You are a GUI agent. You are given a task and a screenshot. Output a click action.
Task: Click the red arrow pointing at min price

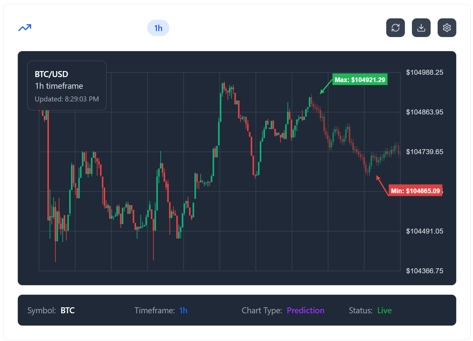click(382, 185)
